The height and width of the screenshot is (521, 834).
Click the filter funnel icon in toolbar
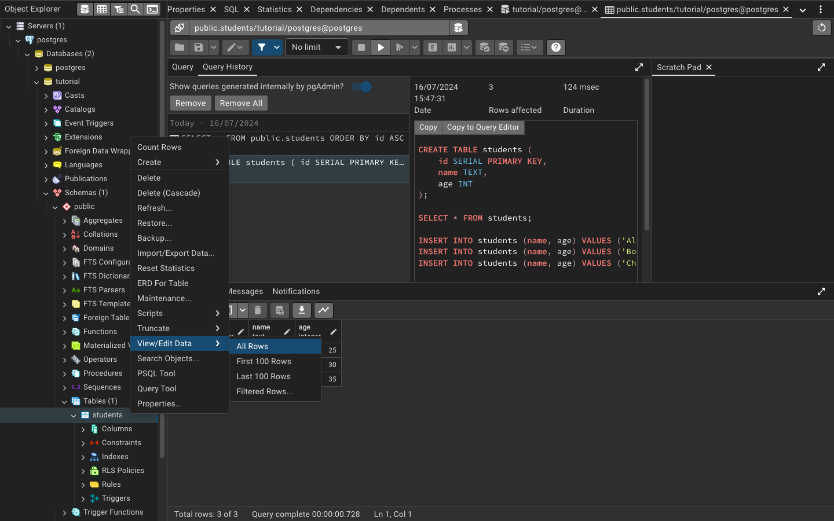pyautogui.click(x=262, y=47)
